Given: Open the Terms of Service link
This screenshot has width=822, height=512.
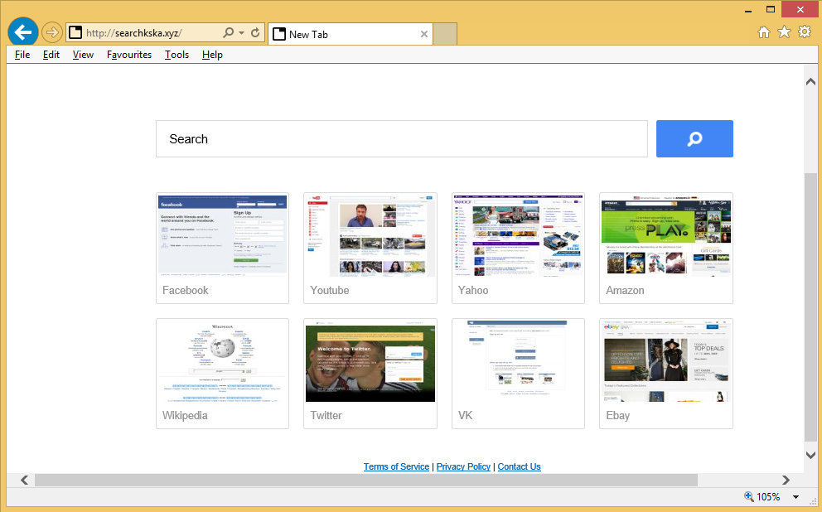Looking at the screenshot, I should 396,466.
